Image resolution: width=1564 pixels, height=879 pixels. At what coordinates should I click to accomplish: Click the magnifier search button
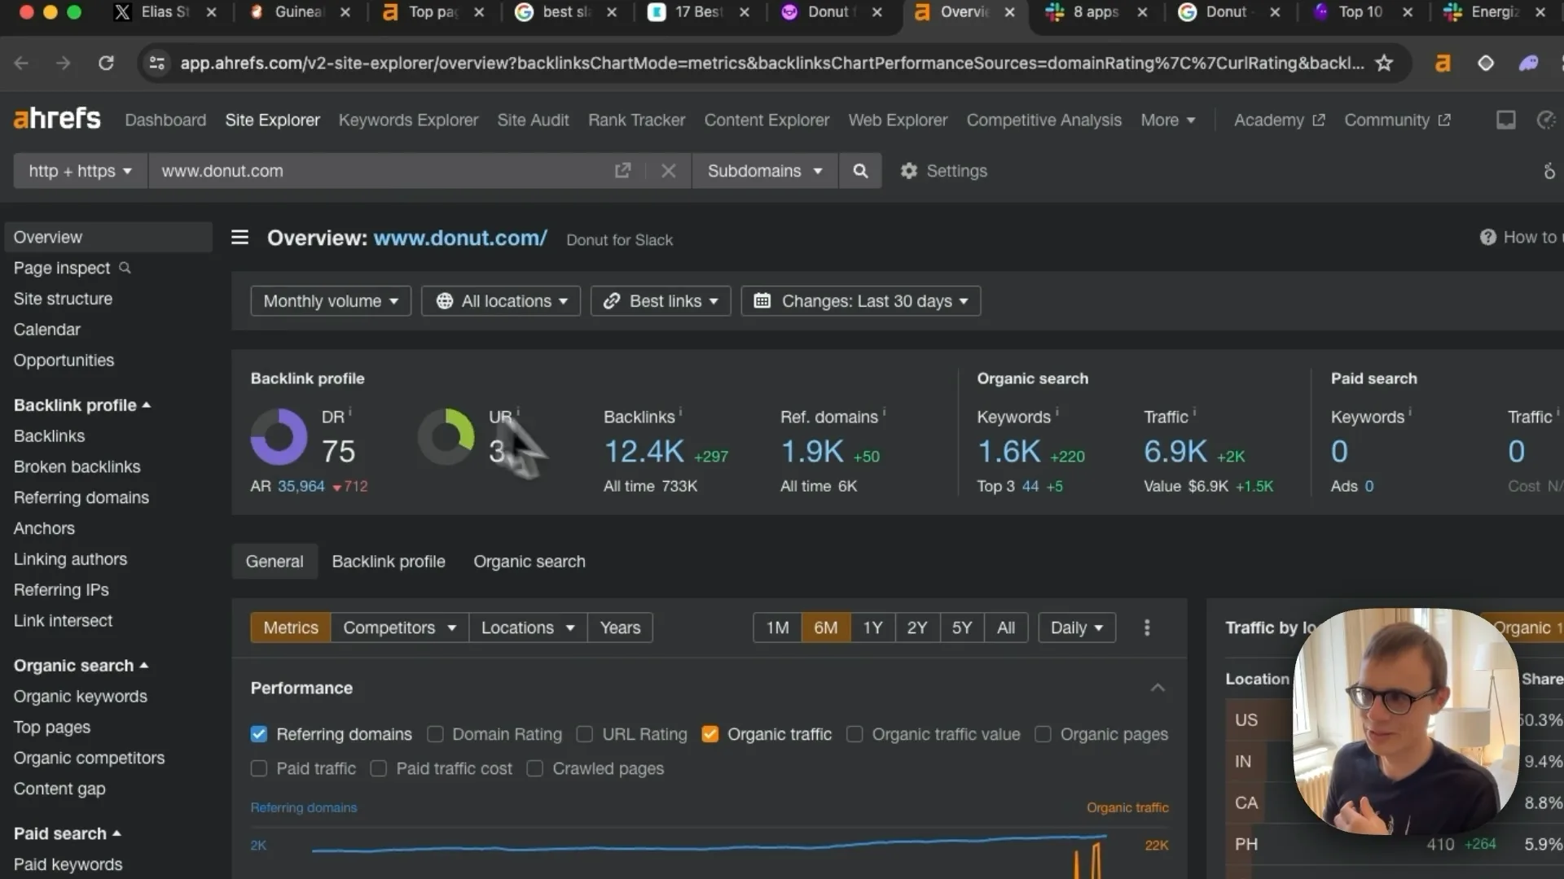coord(860,170)
